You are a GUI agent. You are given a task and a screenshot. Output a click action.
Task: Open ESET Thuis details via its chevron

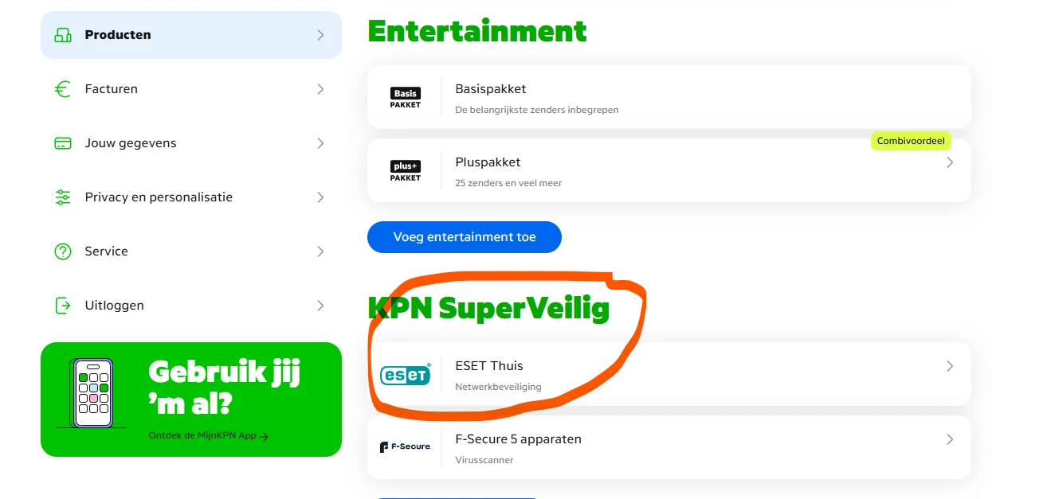point(950,366)
